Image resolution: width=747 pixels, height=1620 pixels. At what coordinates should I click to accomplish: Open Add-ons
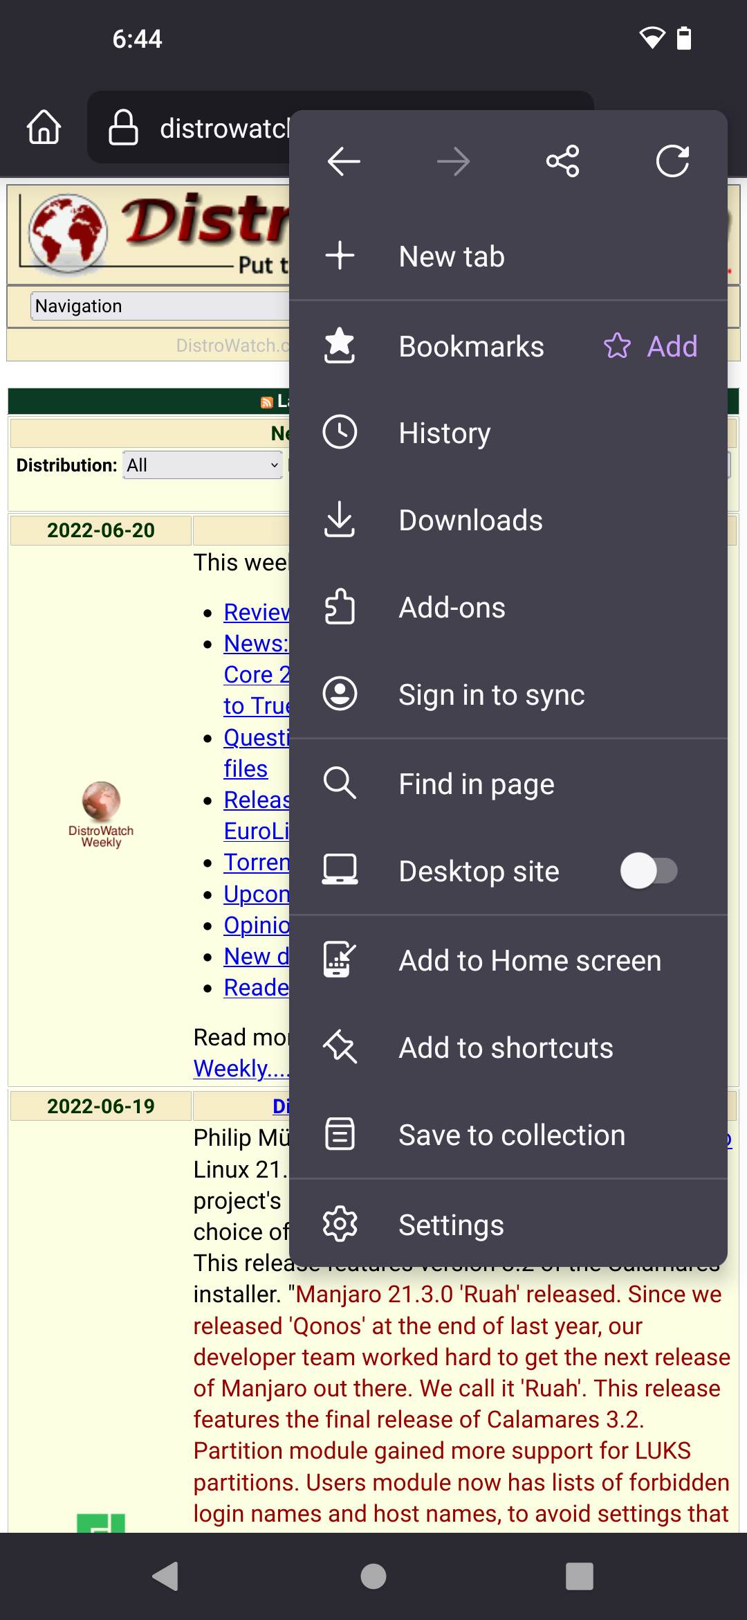click(508, 608)
